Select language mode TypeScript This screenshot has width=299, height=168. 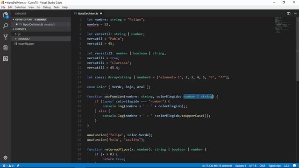[275, 166]
